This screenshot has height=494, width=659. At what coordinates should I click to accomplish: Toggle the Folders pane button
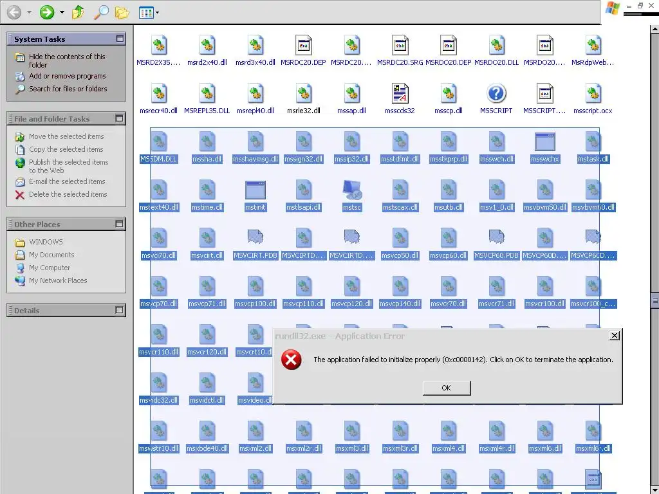pyautogui.click(x=122, y=13)
